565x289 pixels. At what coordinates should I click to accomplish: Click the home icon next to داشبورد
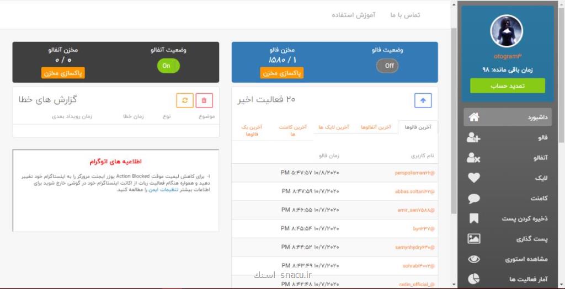(474, 117)
